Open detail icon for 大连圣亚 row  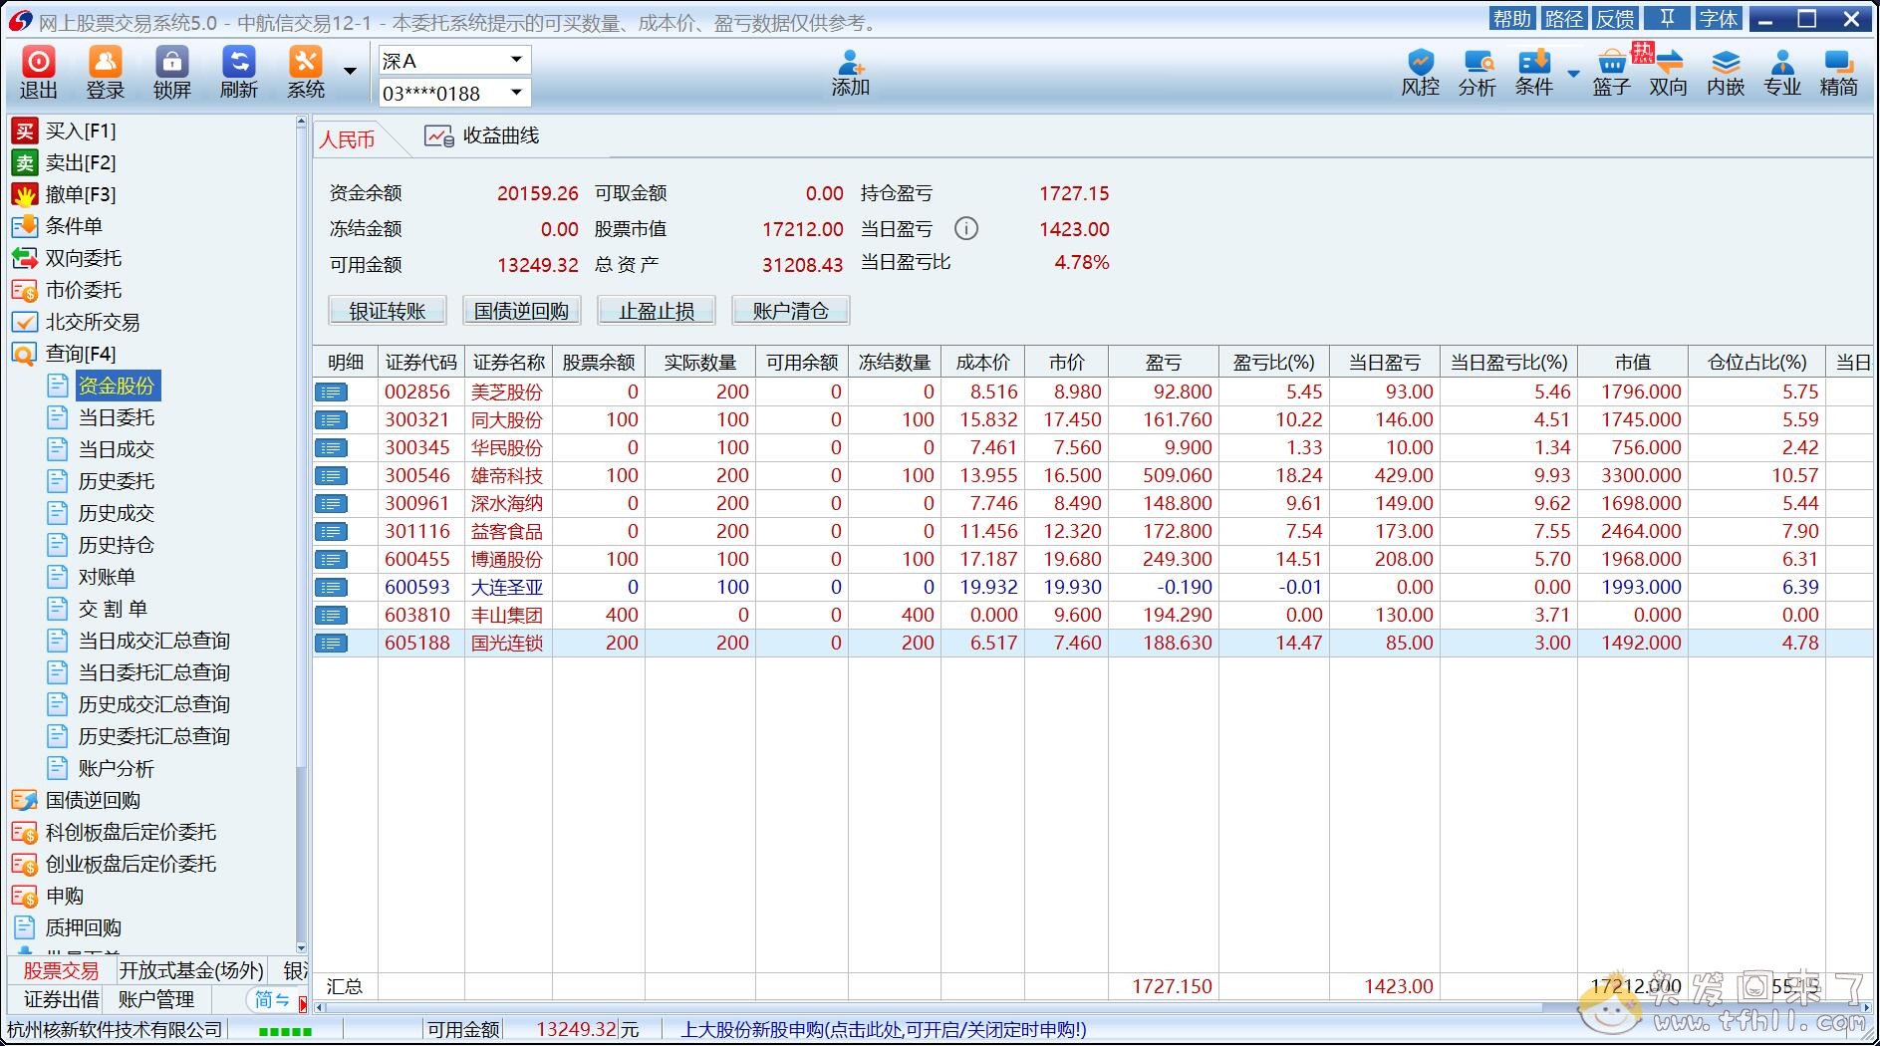(332, 588)
